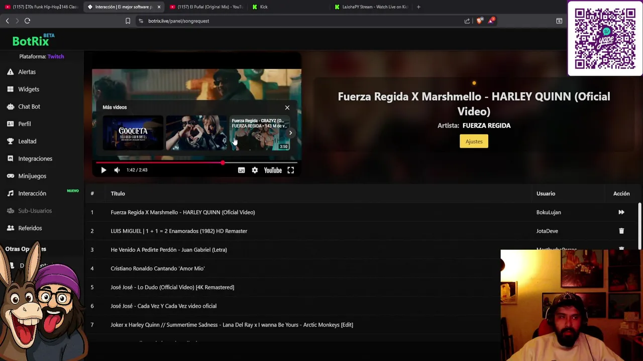The width and height of the screenshot is (643, 361).
Task: Click the YouTube logo in the player
Action: point(273,170)
